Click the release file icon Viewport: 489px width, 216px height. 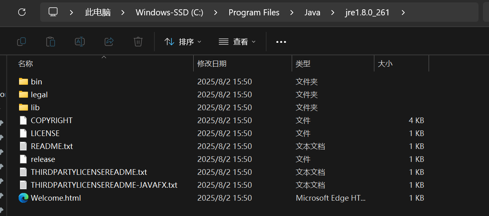[x=23, y=159]
